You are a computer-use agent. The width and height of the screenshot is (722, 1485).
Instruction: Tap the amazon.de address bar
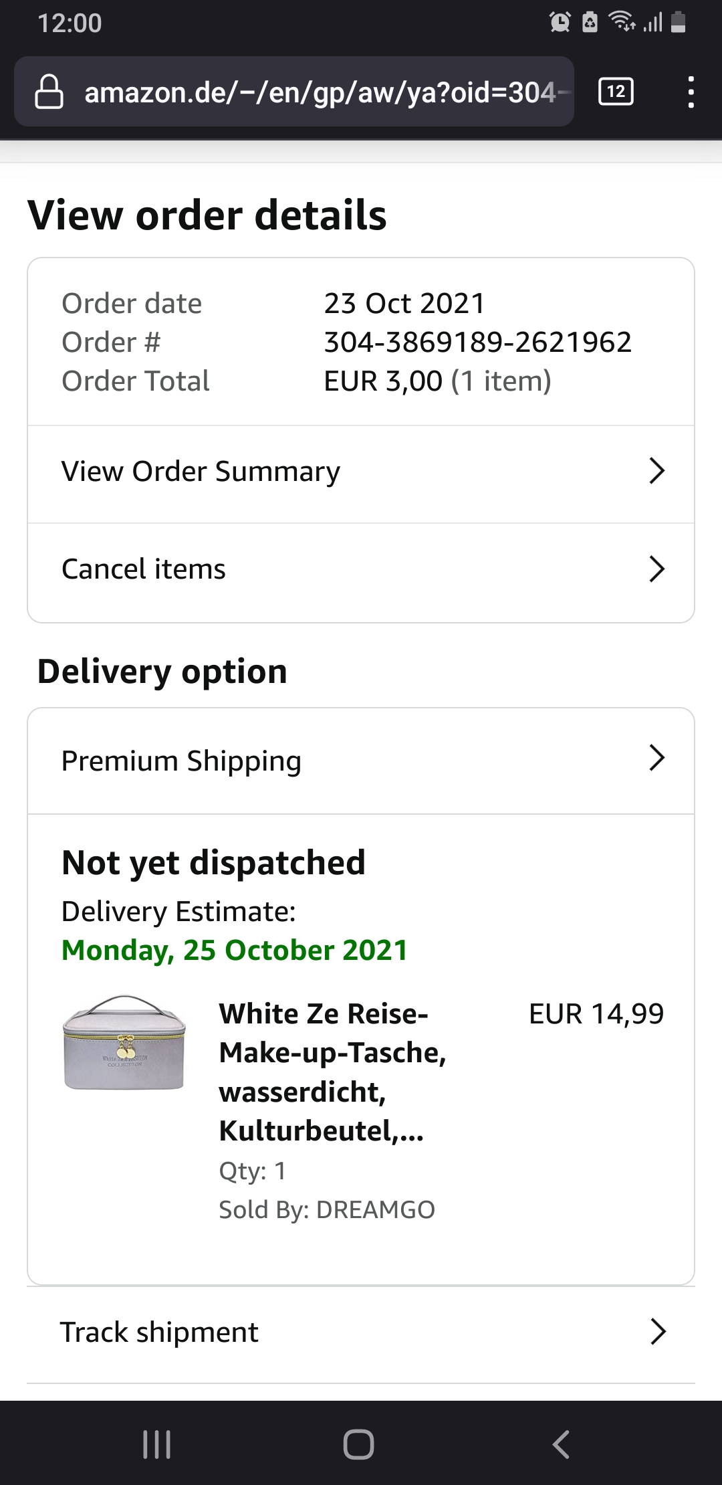click(320, 92)
